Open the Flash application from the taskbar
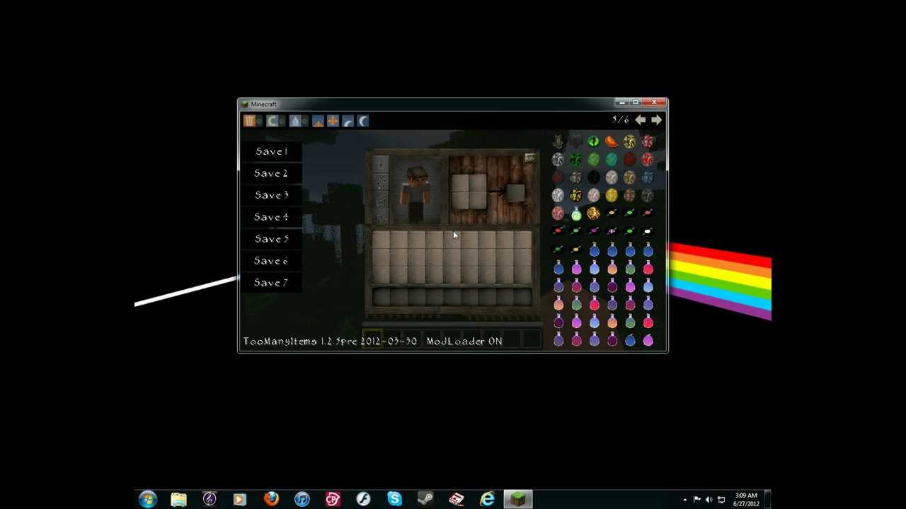The height and width of the screenshot is (509, 906). [363, 499]
